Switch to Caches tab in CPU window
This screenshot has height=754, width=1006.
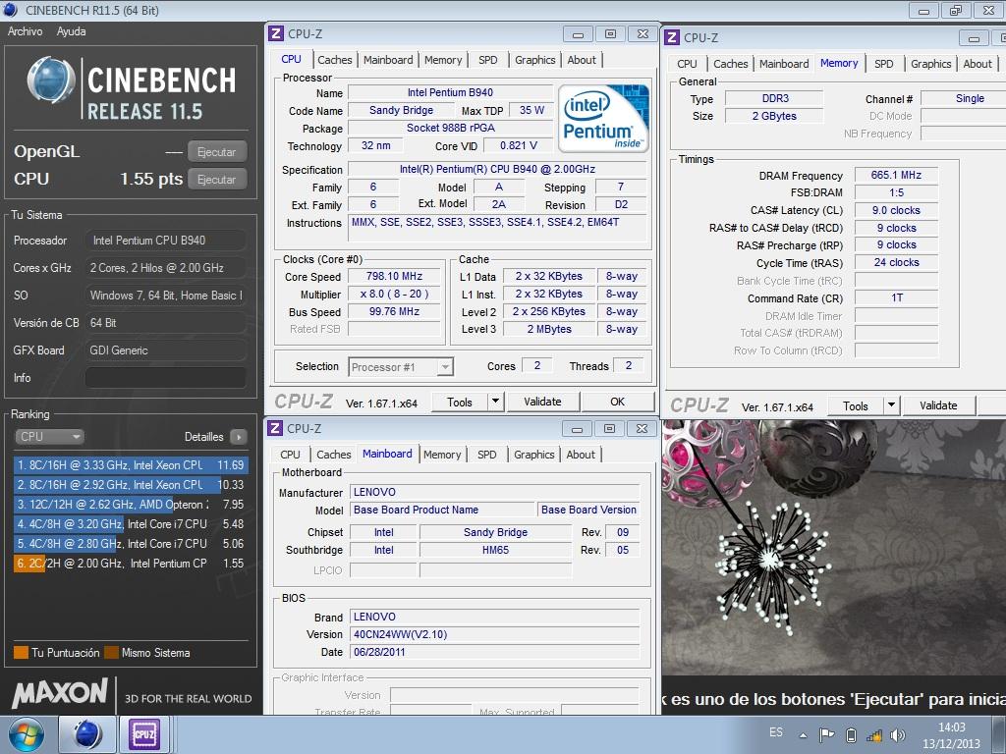click(335, 60)
